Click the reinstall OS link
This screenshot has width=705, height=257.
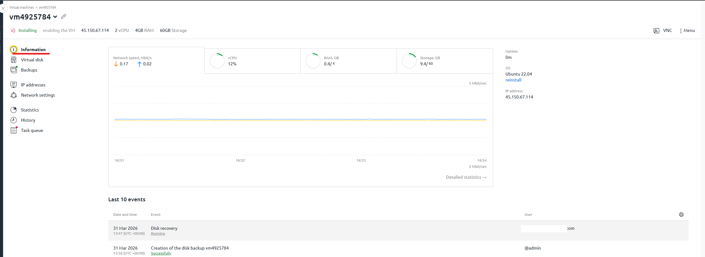click(513, 80)
